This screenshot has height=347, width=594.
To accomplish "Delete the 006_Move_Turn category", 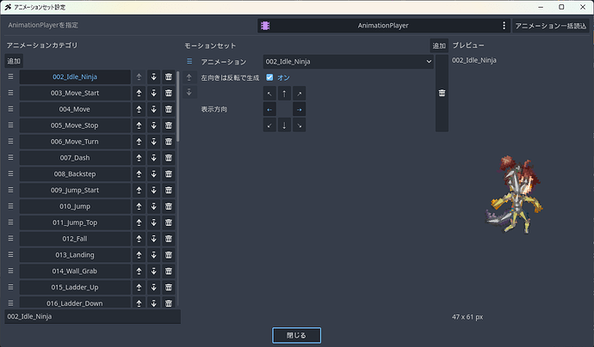I will click(169, 142).
